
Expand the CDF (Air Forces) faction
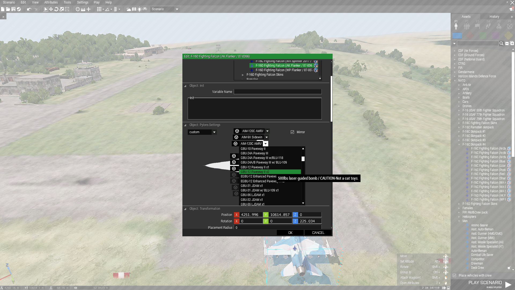(455, 51)
